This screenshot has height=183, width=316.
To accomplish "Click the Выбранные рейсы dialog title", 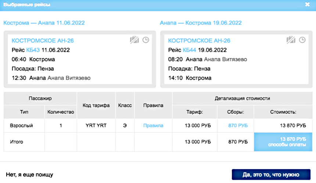I will click(27, 5).
